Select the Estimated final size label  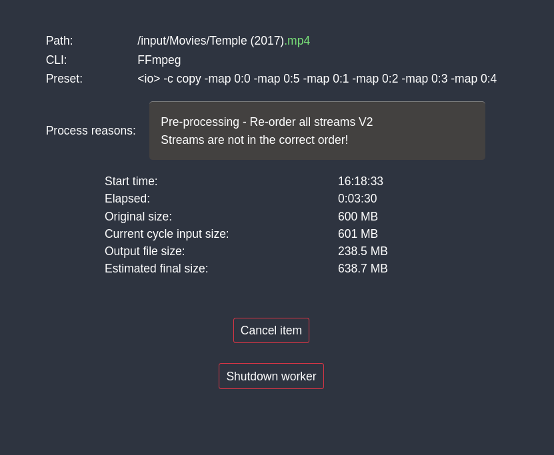[x=156, y=268]
